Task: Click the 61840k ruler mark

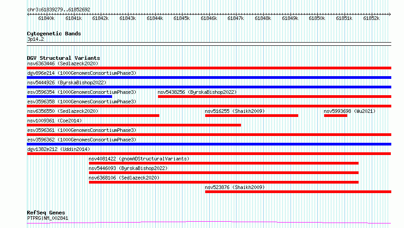Action: pos(46,18)
